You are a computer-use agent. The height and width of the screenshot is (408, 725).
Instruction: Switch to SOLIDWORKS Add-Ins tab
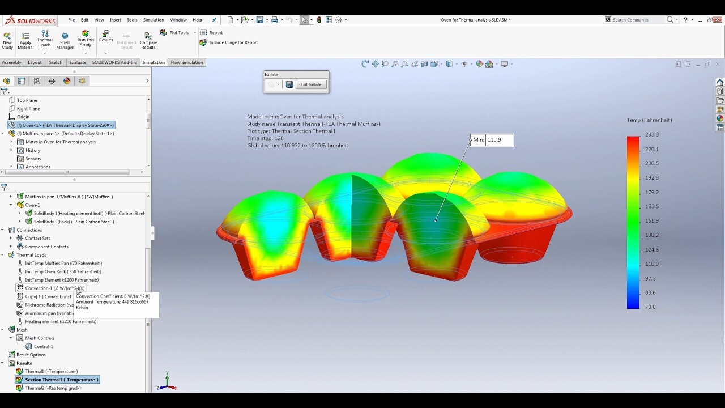click(114, 62)
